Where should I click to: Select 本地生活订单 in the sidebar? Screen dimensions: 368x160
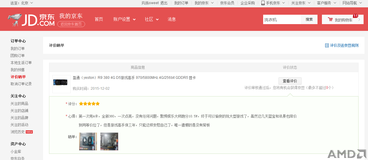pyautogui.click(x=21, y=63)
